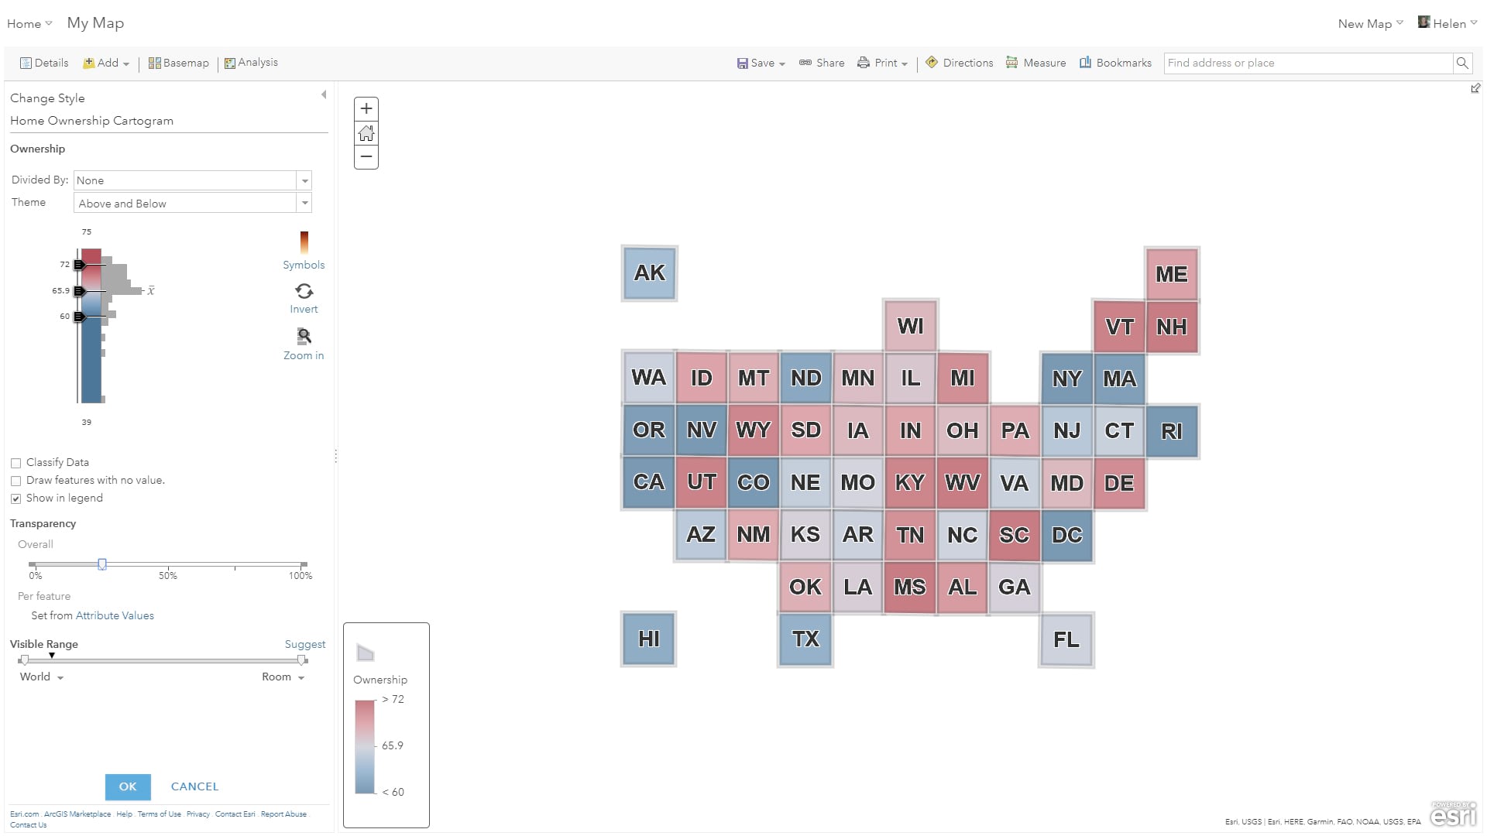1487x836 pixels.
Task: Expand the Divided By dropdown
Action: (x=304, y=180)
